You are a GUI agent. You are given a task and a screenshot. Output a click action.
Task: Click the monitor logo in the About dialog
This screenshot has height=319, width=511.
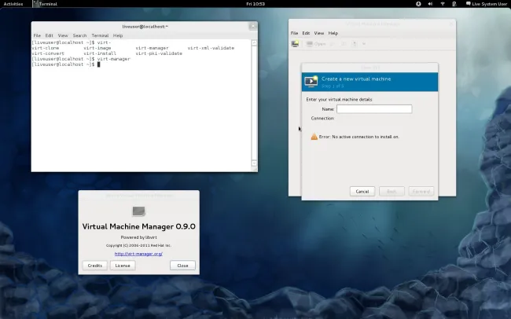pos(139,211)
